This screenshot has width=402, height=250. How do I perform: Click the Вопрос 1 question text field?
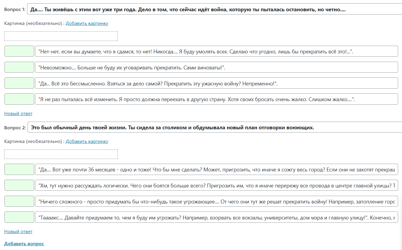pos(214,9)
